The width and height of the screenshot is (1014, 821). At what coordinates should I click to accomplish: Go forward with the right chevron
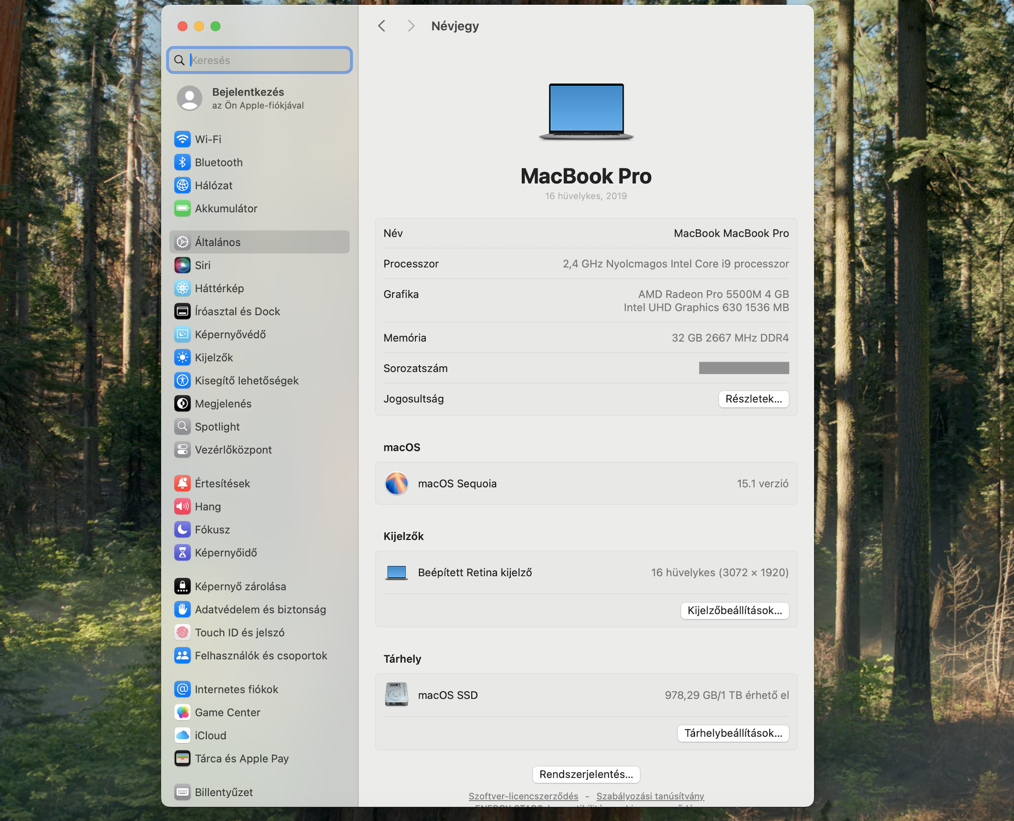[411, 26]
